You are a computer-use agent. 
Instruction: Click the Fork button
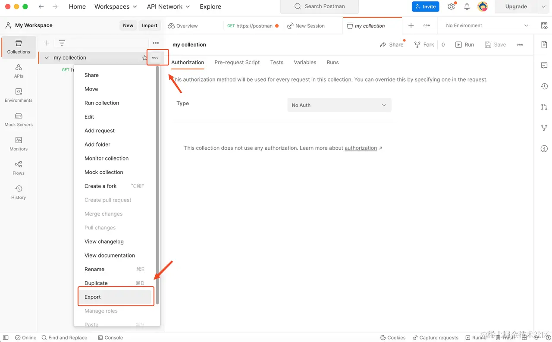(x=424, y=45)
